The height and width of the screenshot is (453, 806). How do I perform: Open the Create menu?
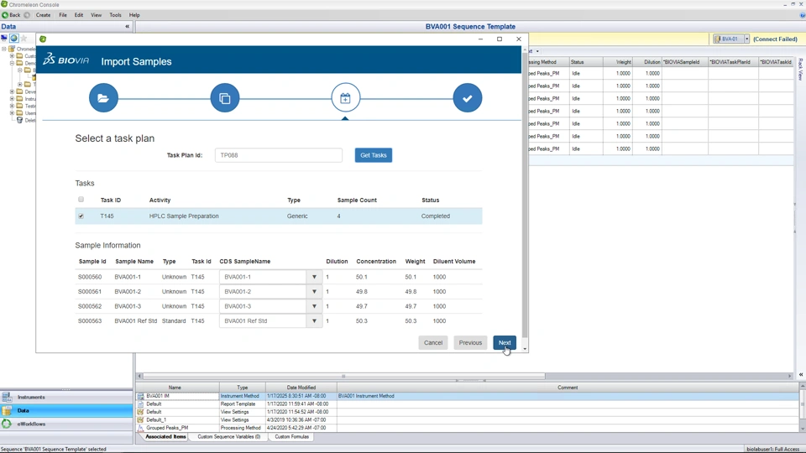click(x=43, y=15)
